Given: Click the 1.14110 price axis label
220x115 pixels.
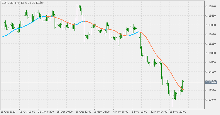Looking at the screenshot, I should [x=211, y=72].
